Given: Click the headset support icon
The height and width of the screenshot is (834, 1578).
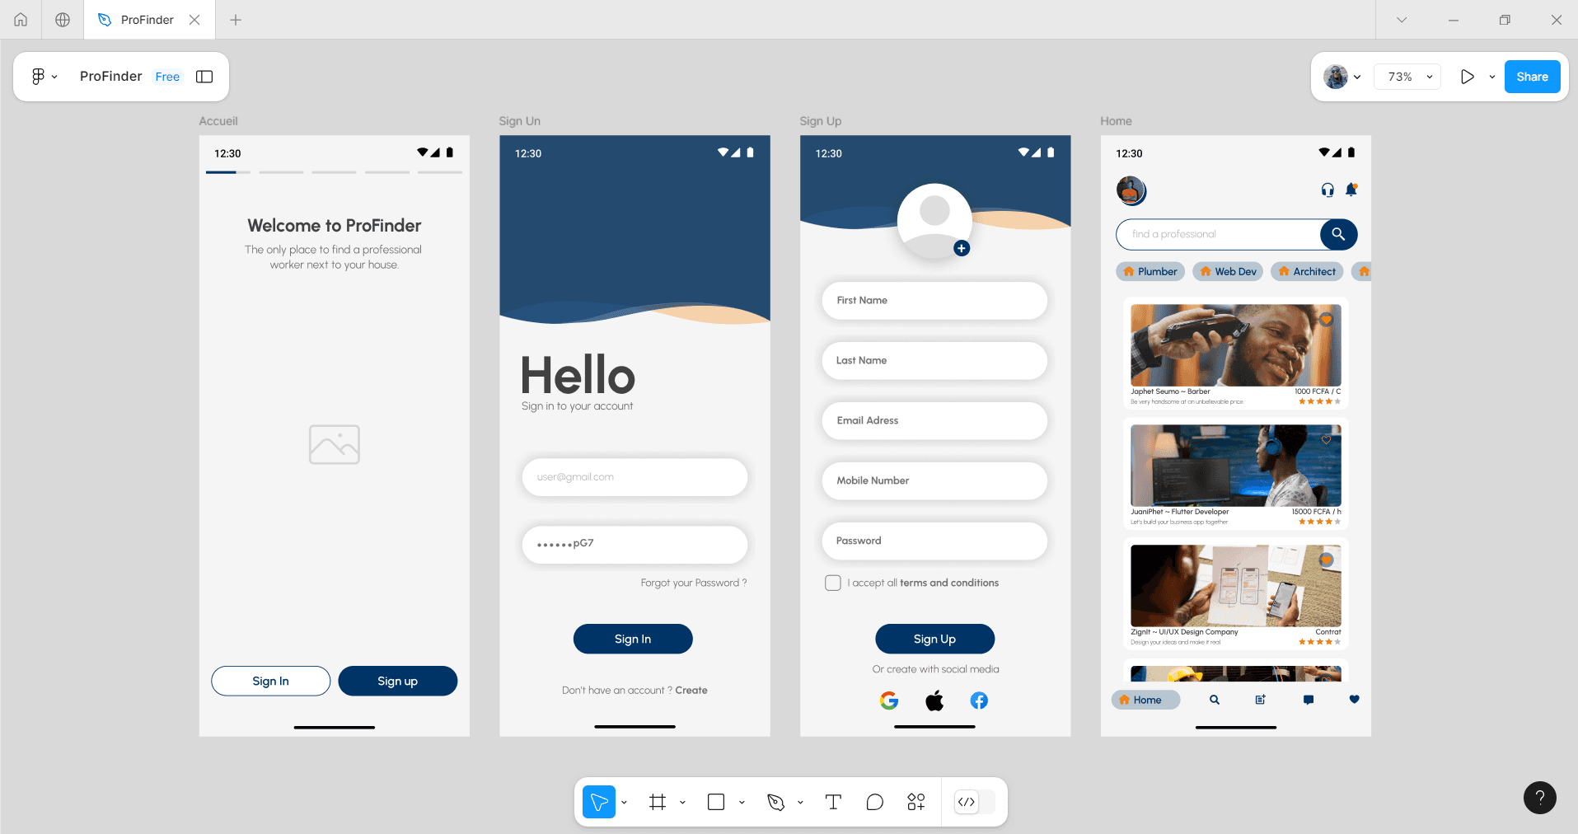Looking at the screenshot, I should click(1327, 190).
